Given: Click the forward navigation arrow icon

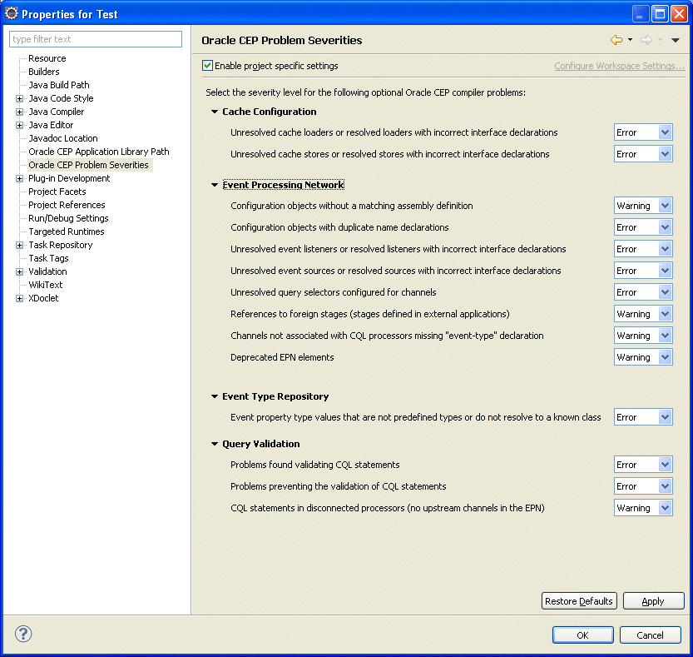Looking at the screenshot, I should pyautogui.click(x=646, y=40).
